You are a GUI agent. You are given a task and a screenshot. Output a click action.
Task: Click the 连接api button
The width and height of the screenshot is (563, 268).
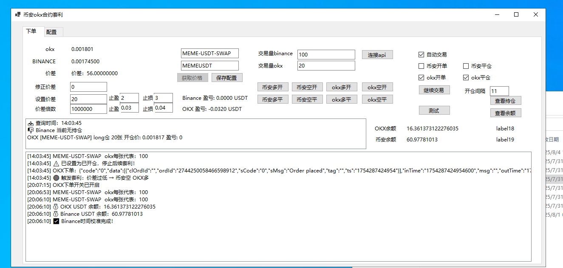(x=377, y=55)
